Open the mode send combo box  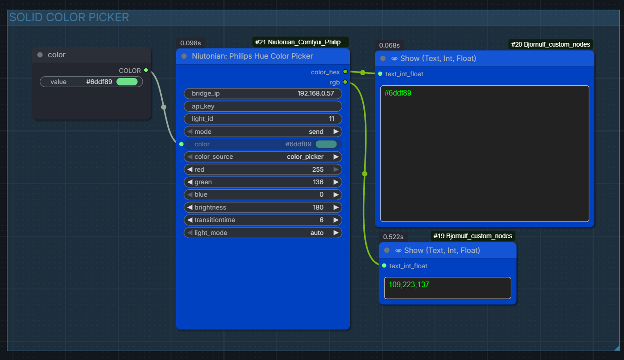[x=263, y=132]
